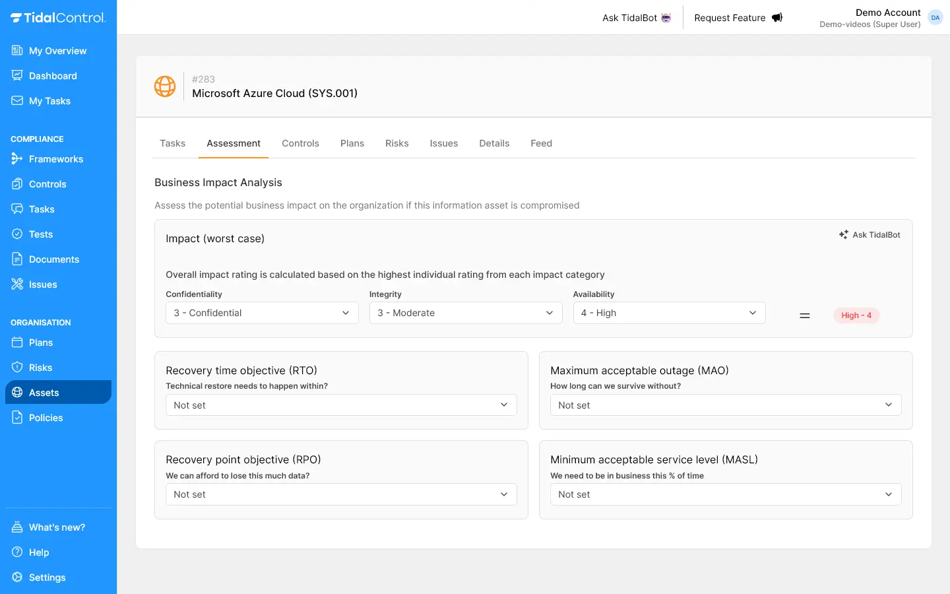
Task: Set the Recovery time objective dropdown
Action: [340, 405]
